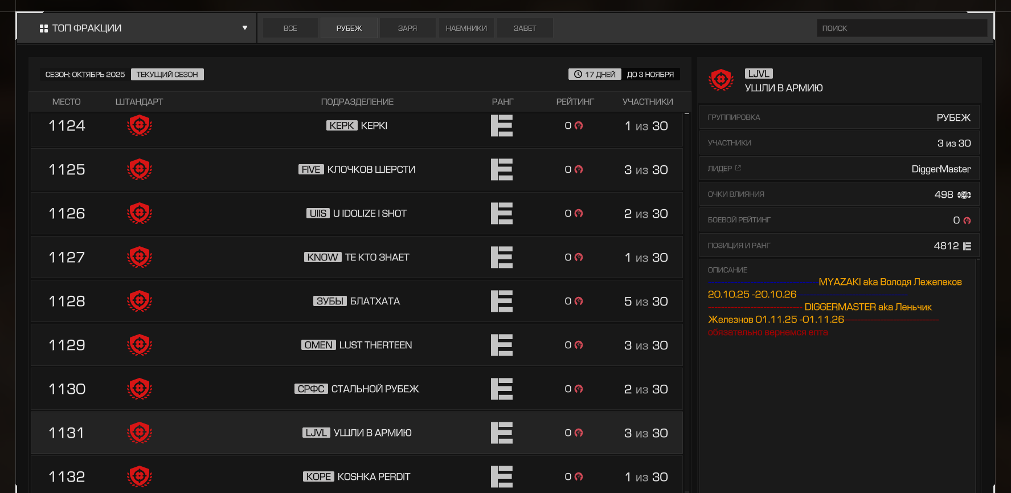The image size is (1011, 493).
Task: Click the ПОИСК search field
Action: [x=901, y=28]
